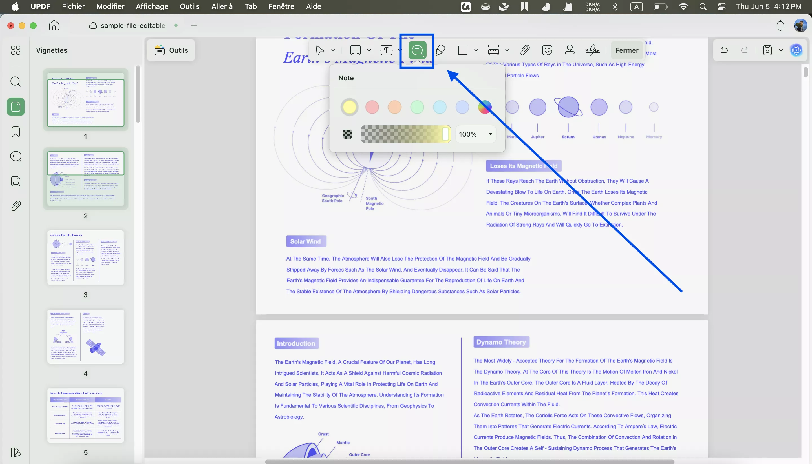Open the Modifier menu
The width and height of the screenshot is (812, 464).
click(x=110, y=7)
